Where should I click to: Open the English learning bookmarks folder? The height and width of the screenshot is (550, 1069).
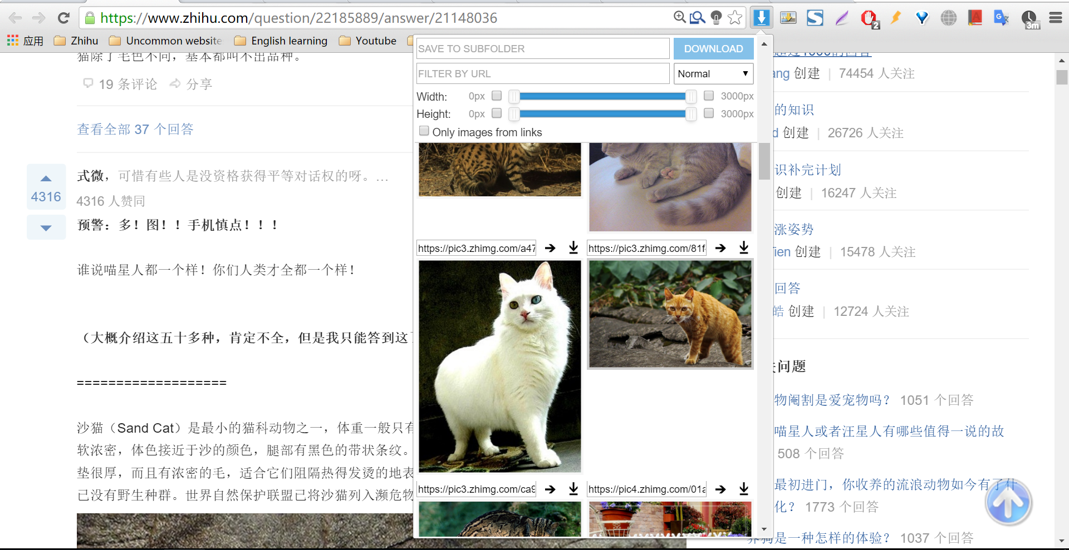(281, 41)
